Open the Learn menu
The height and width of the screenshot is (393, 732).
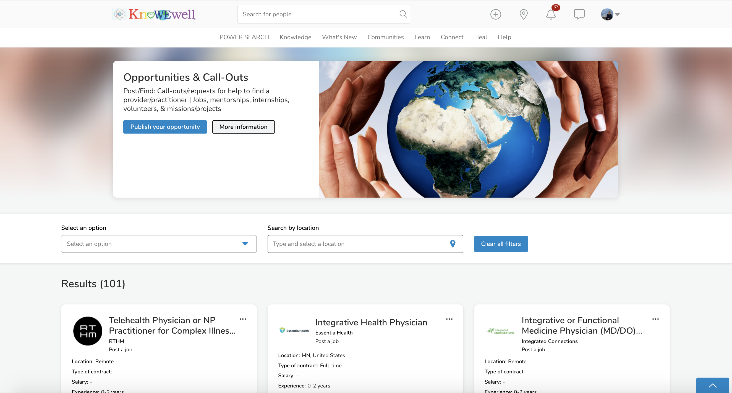point(422,37)
